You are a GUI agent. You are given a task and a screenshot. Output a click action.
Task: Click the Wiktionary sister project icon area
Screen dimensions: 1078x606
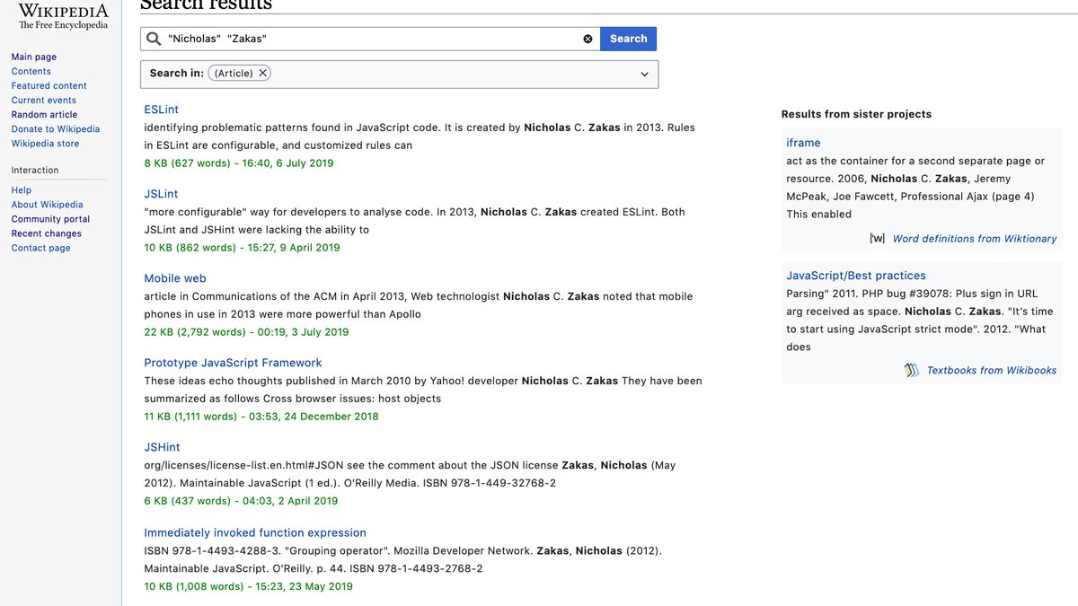pos(879,238)
